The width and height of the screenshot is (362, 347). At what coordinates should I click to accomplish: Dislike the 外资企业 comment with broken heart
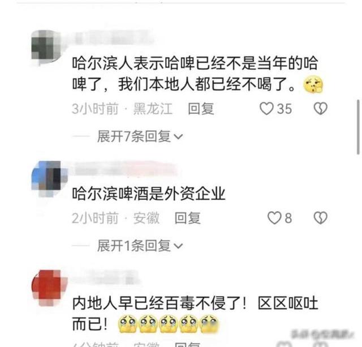(x=321, y=218)
